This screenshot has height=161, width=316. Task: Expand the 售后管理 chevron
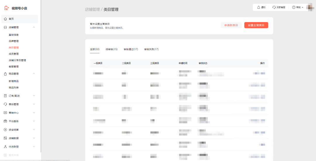coord(34,104)
